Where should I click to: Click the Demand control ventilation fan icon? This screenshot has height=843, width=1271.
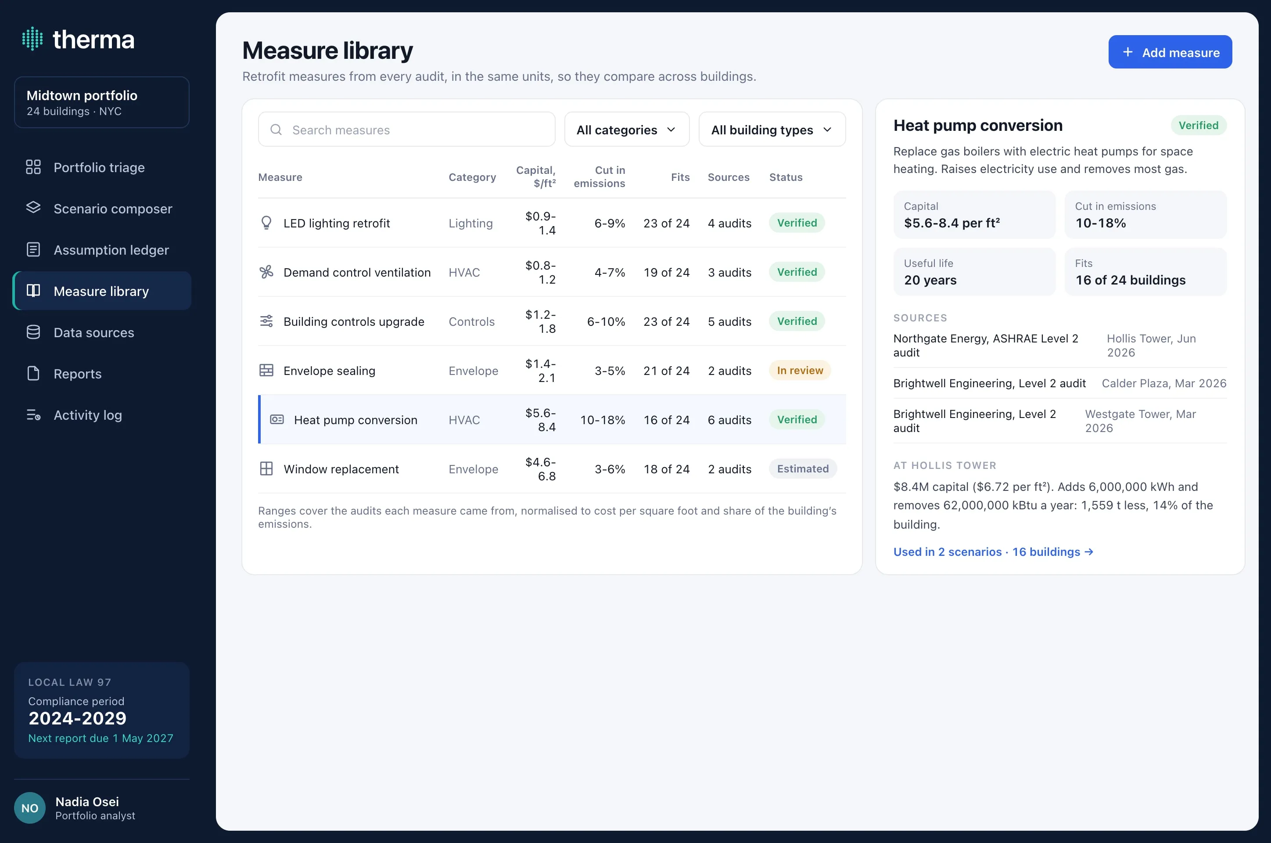(266, 272)
